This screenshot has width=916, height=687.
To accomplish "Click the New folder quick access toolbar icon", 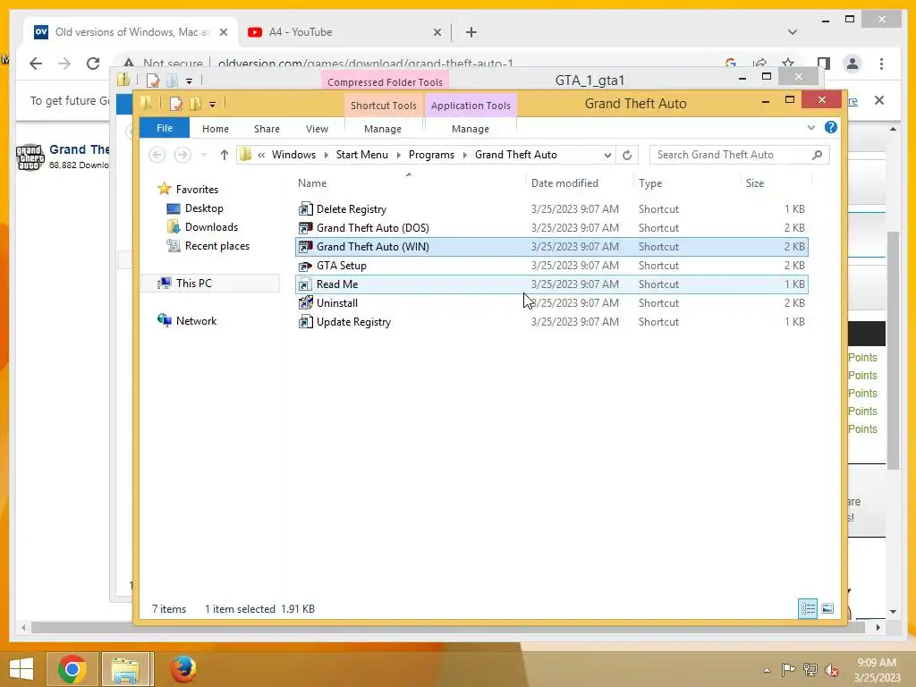I will pyautogui.click(x=195, y=104).
